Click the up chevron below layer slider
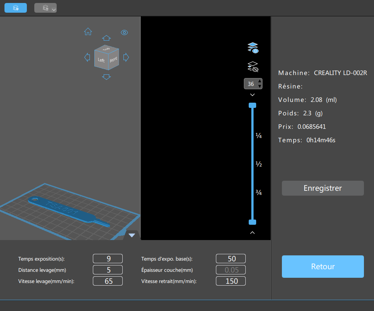This screenshot has width=374, height=311. pos(252,233)
